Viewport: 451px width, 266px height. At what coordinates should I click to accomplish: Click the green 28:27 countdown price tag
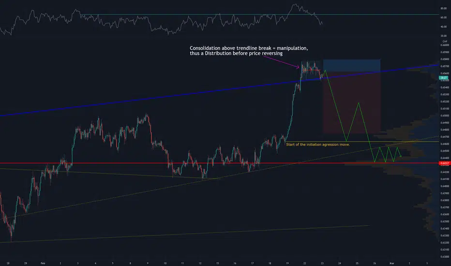pyautogui.click(x=443, y=78)
